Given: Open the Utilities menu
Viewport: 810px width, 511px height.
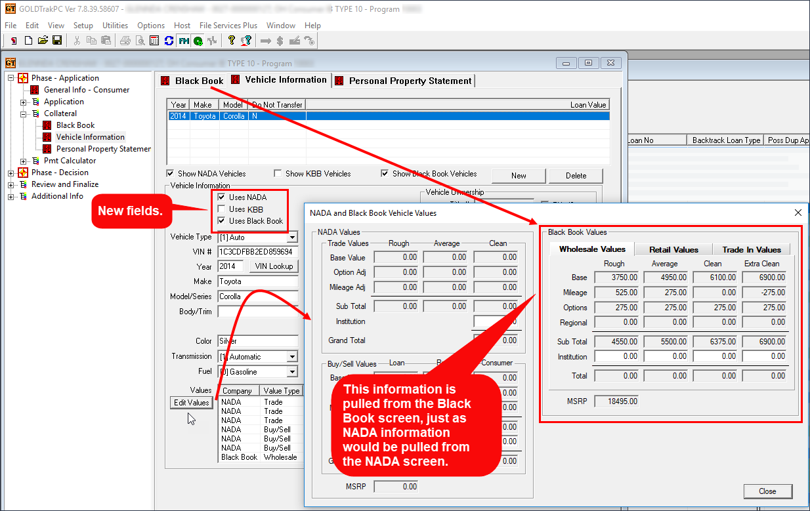Looking at the screenshot, I should click(x=115, y=26).
